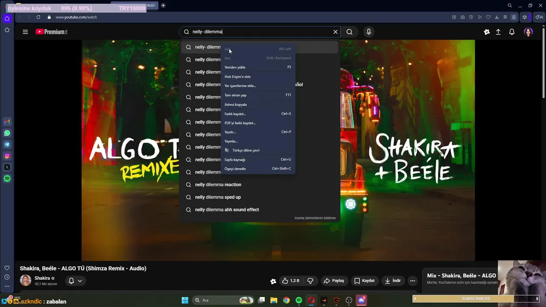Run search with the magnifier button

click(x=349, y=32)
